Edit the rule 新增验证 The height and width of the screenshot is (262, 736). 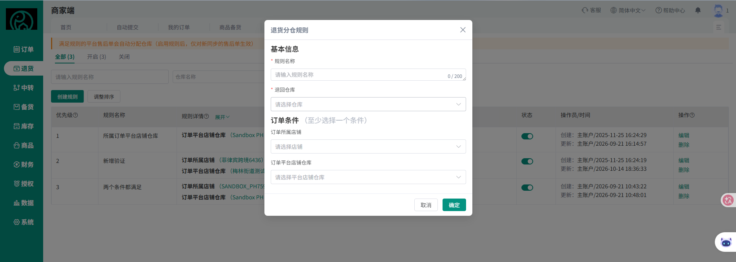(x=684, y=161)
